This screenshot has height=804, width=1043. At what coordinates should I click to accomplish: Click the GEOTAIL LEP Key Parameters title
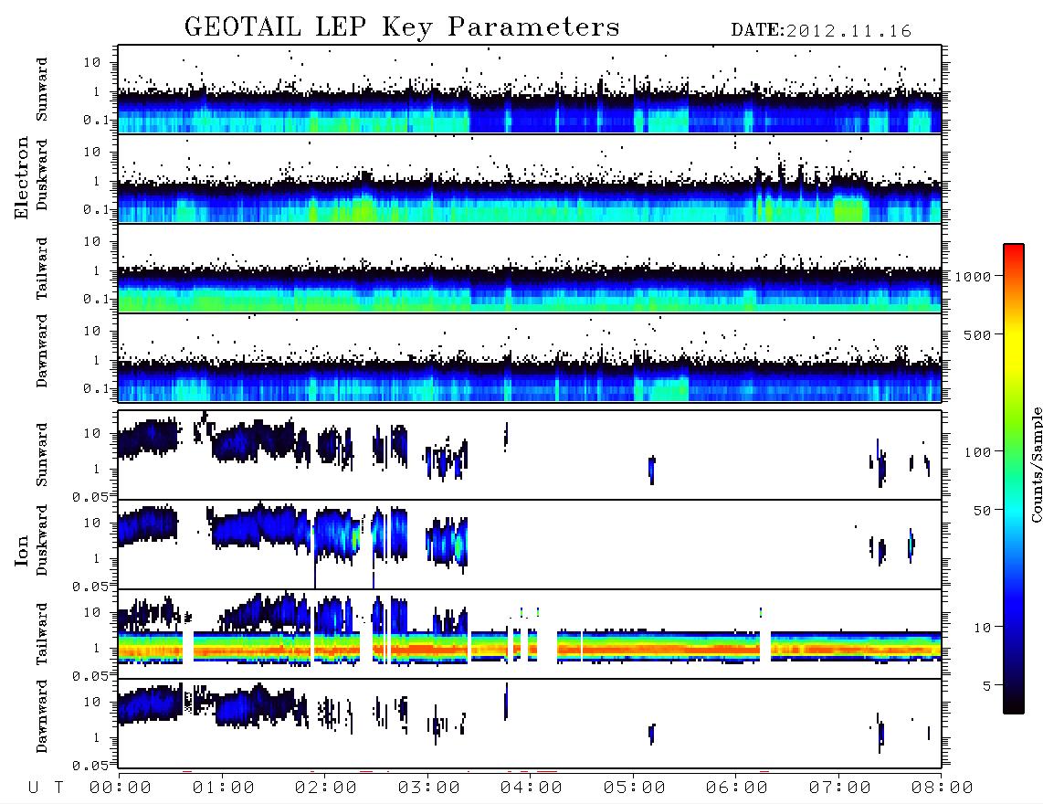coord(402,27)
